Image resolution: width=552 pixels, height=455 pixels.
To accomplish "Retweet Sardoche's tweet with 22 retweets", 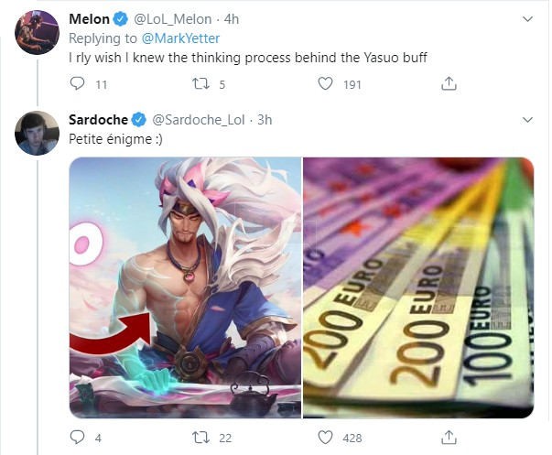I will (x=200, y=437).
